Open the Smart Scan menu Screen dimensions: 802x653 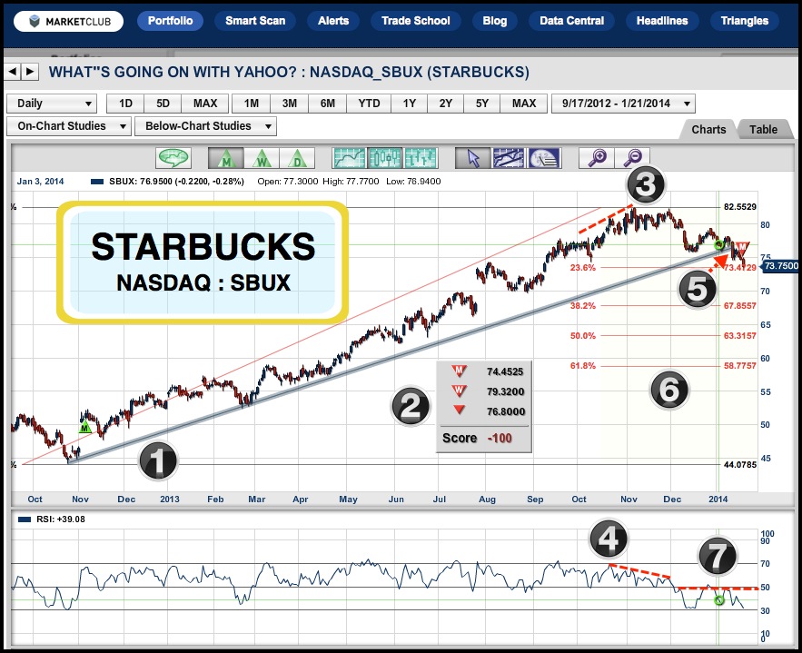[x=255, y=20]
